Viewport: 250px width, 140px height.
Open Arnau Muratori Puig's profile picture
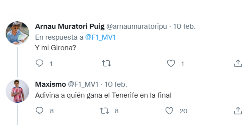click(x=17, y=33)
